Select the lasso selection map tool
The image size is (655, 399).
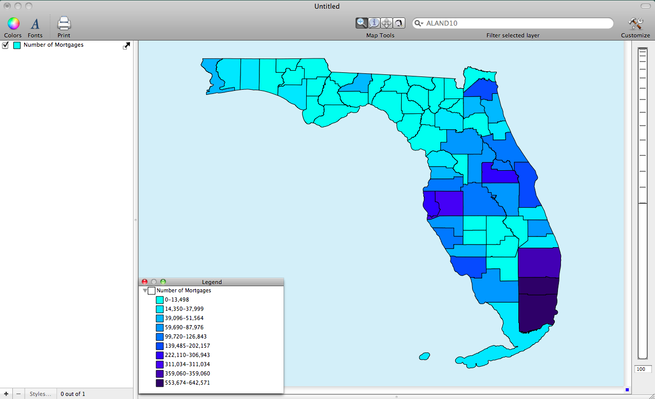pyautogui.click(x=399, y=23)
